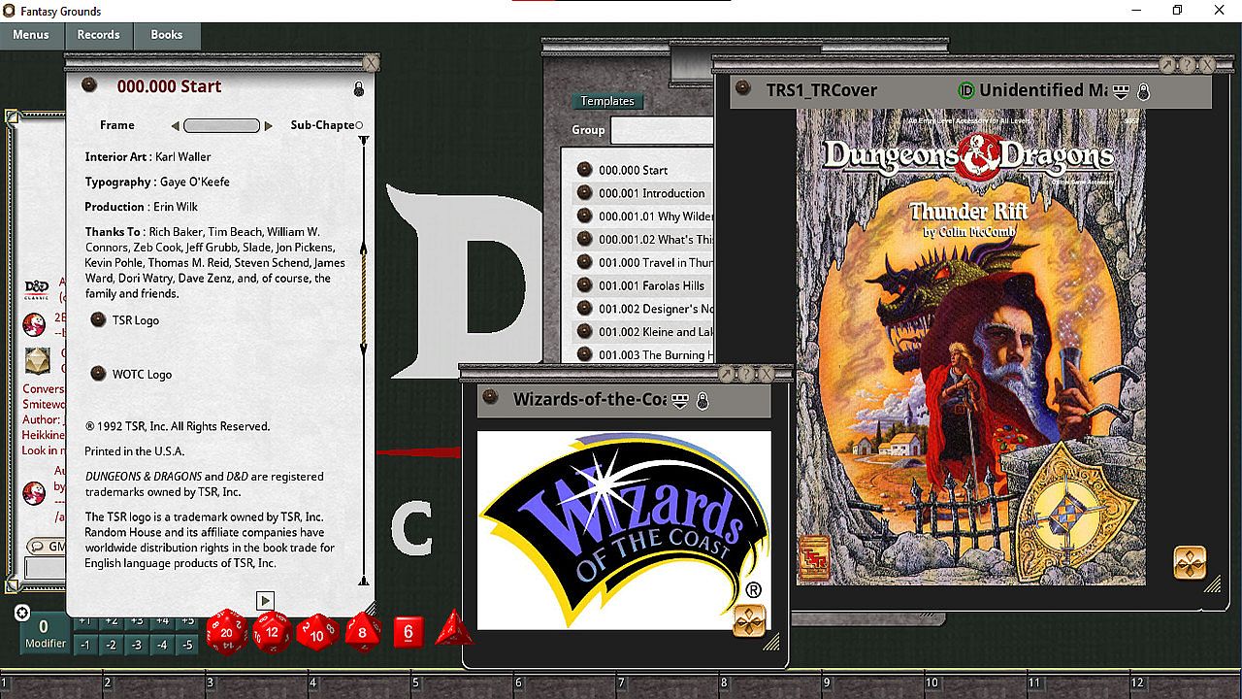The image size is (1242, 699).
Task: Click previous arrow beside Frame label
Action: tap(175, 126)
